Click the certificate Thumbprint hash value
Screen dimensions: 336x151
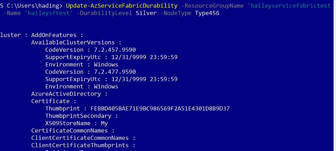pos(160,109)
